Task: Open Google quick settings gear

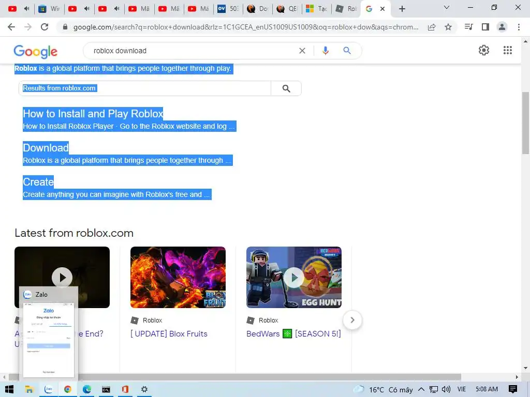Action: (x=484, y=50)
